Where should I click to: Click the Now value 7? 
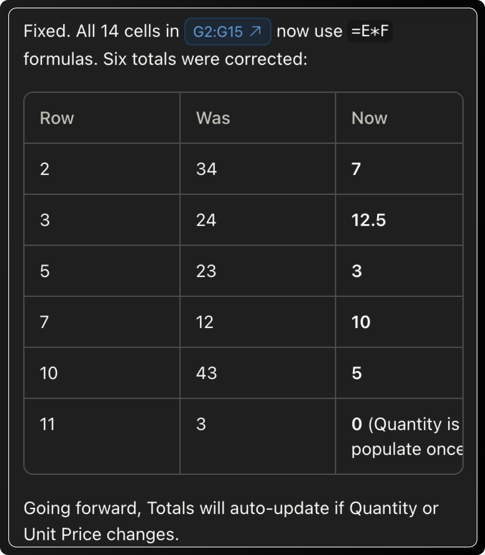click(x=356, y=169)
